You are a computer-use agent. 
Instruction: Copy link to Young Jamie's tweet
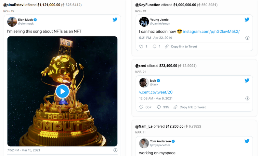click(x=181, y=46)
